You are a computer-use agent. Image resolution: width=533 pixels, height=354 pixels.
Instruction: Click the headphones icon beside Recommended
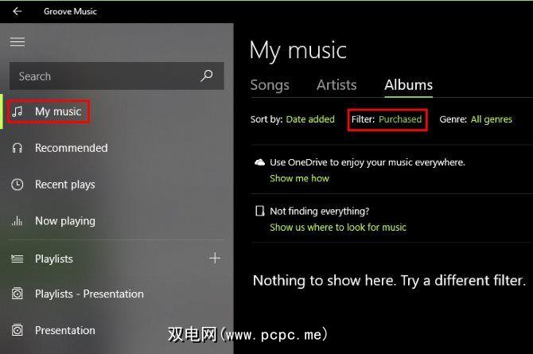(x=18, y=148)
